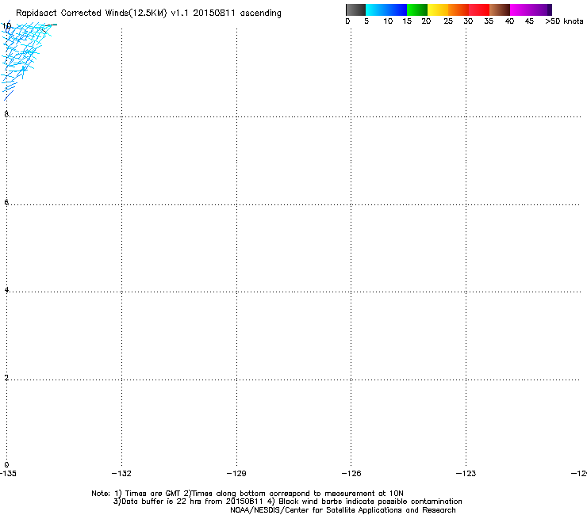
Task: Click the longitude label '-129'
Action: click(236, 474)
